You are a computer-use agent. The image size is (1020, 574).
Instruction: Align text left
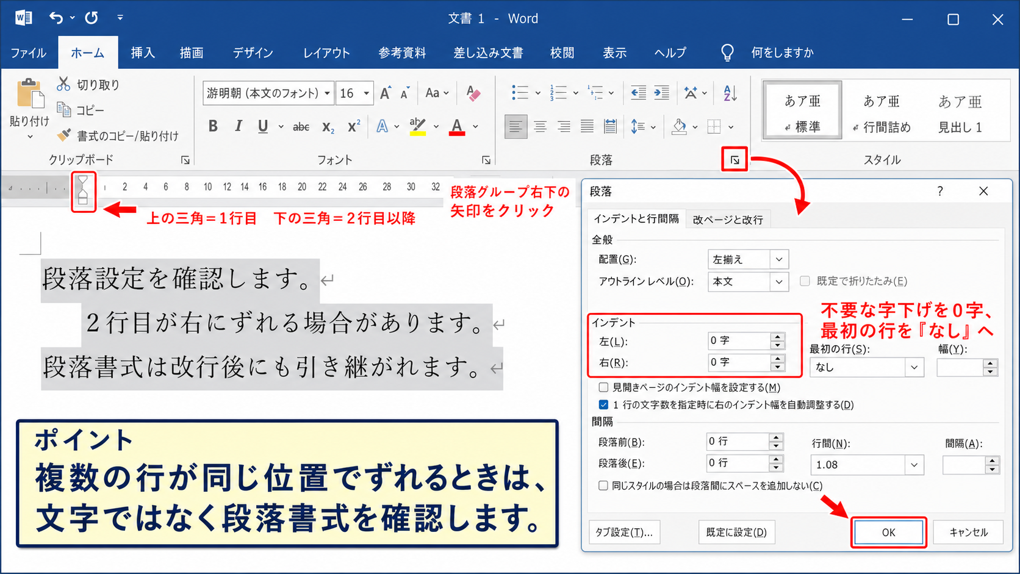point(516,127)
